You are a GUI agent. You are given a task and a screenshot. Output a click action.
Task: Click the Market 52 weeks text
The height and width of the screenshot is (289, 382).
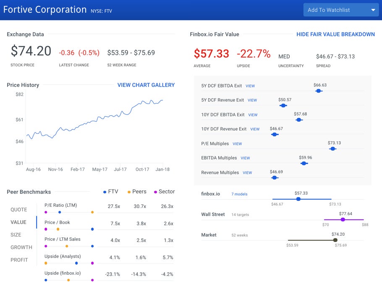(239, 235)
